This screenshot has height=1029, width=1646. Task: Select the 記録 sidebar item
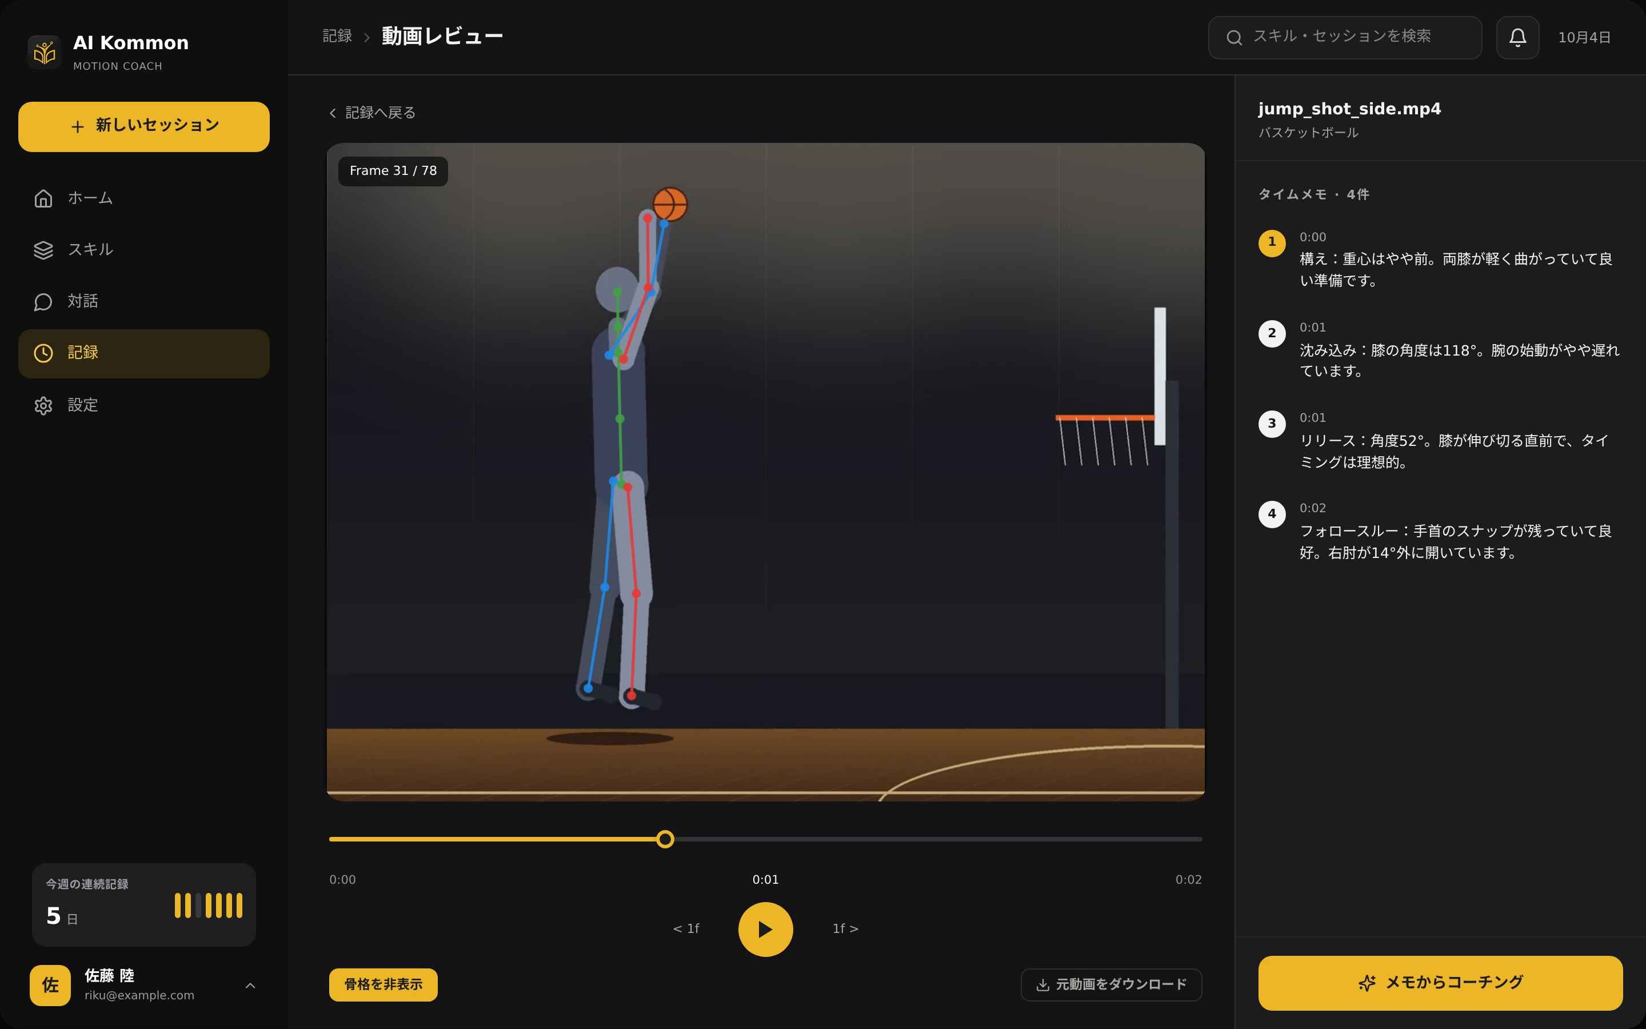tap(143, 353)
